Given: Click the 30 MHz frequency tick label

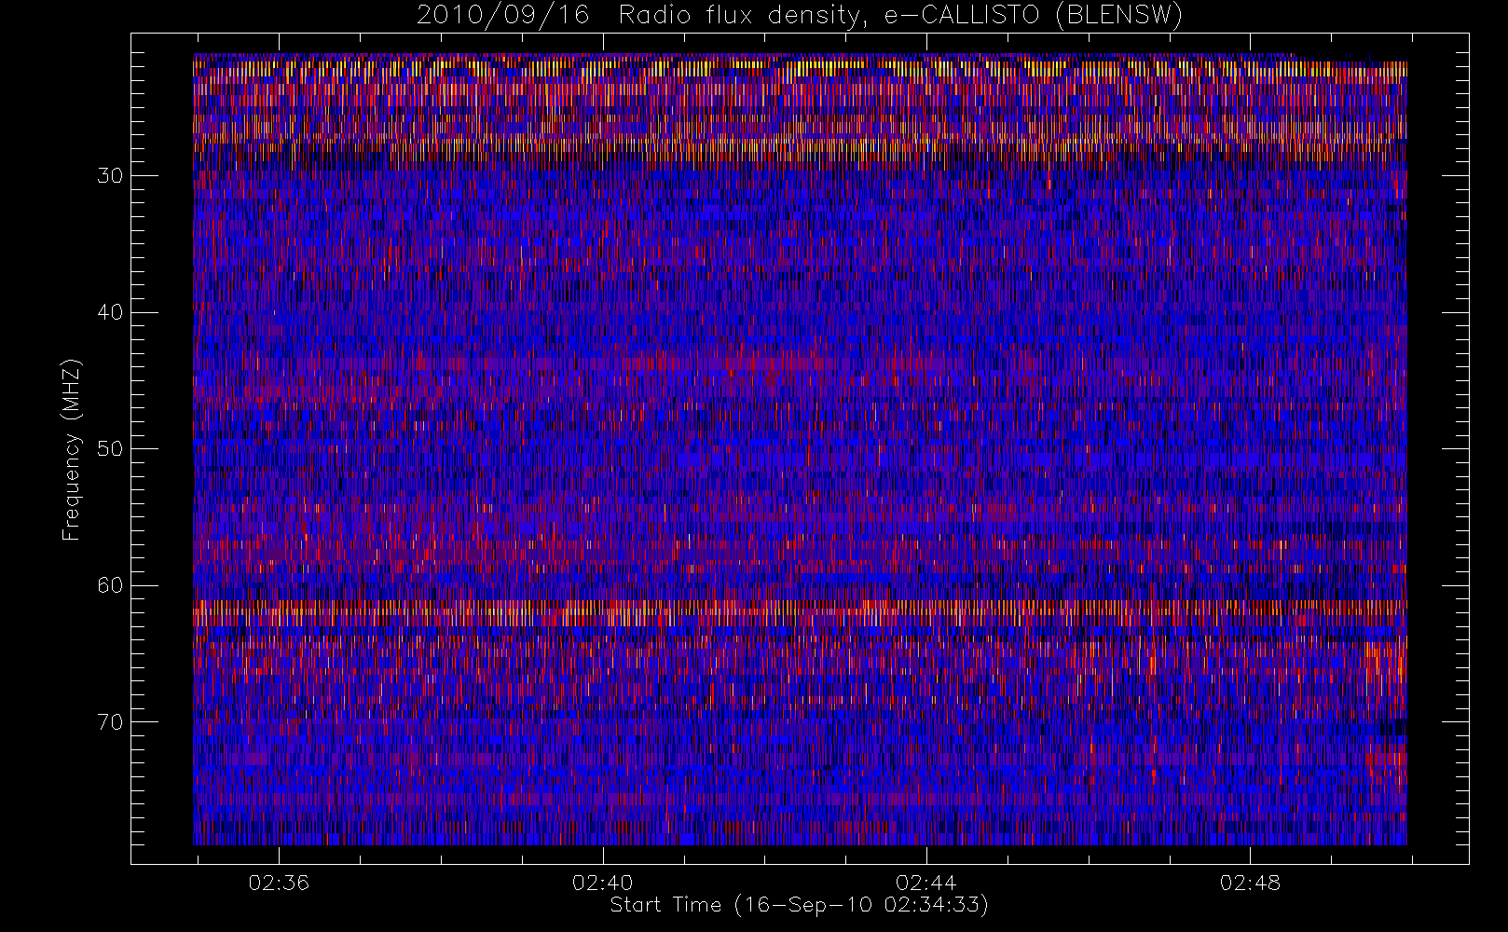Looking at the screenshot, I should 110,176.
